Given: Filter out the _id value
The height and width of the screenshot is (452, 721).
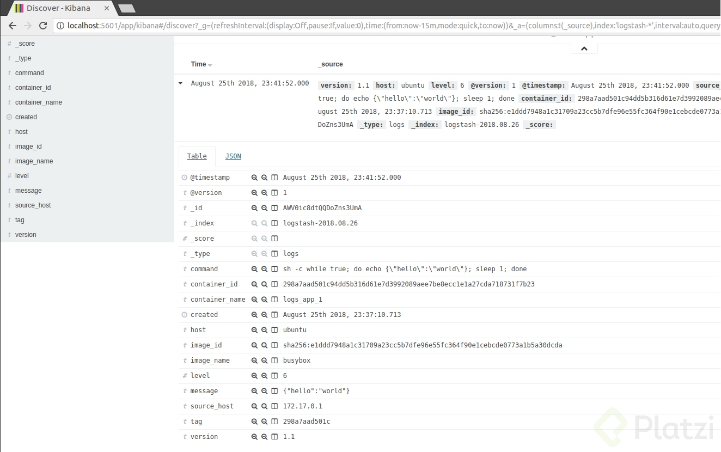Looking at the screenshot, I should pos(265,208).
